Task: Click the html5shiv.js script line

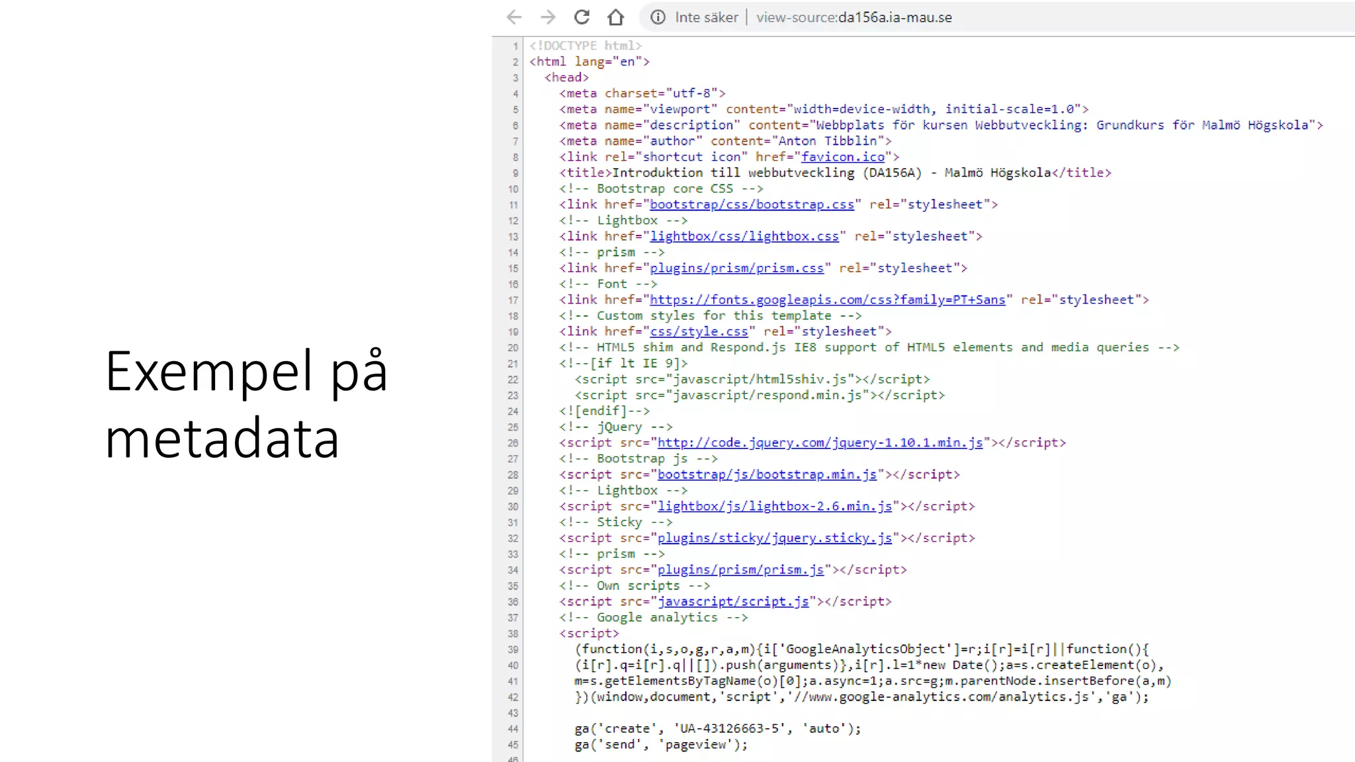Action: tap(752, 379)
